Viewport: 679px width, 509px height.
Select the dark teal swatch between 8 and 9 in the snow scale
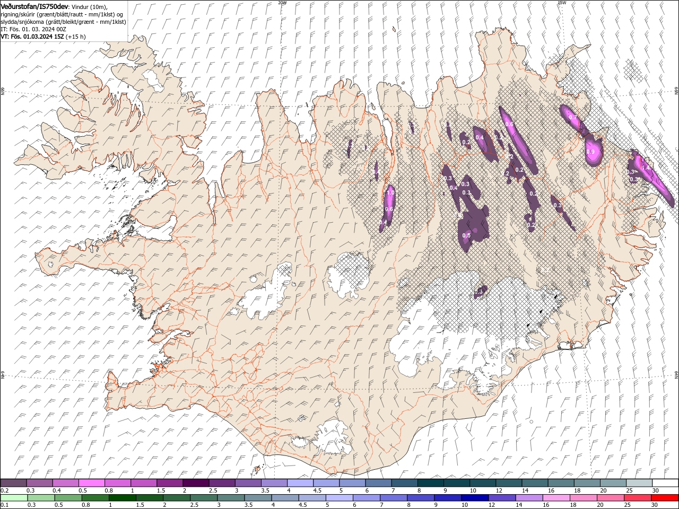430,483
